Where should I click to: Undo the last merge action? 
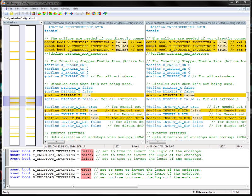(22, 13)
